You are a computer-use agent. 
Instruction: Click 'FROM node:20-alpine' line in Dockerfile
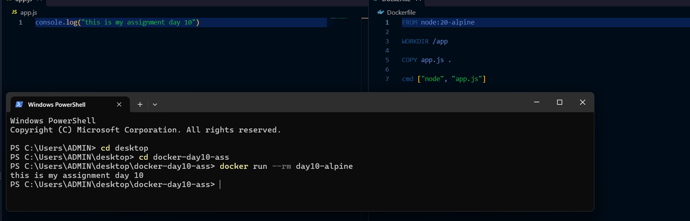tap(438, 22)
